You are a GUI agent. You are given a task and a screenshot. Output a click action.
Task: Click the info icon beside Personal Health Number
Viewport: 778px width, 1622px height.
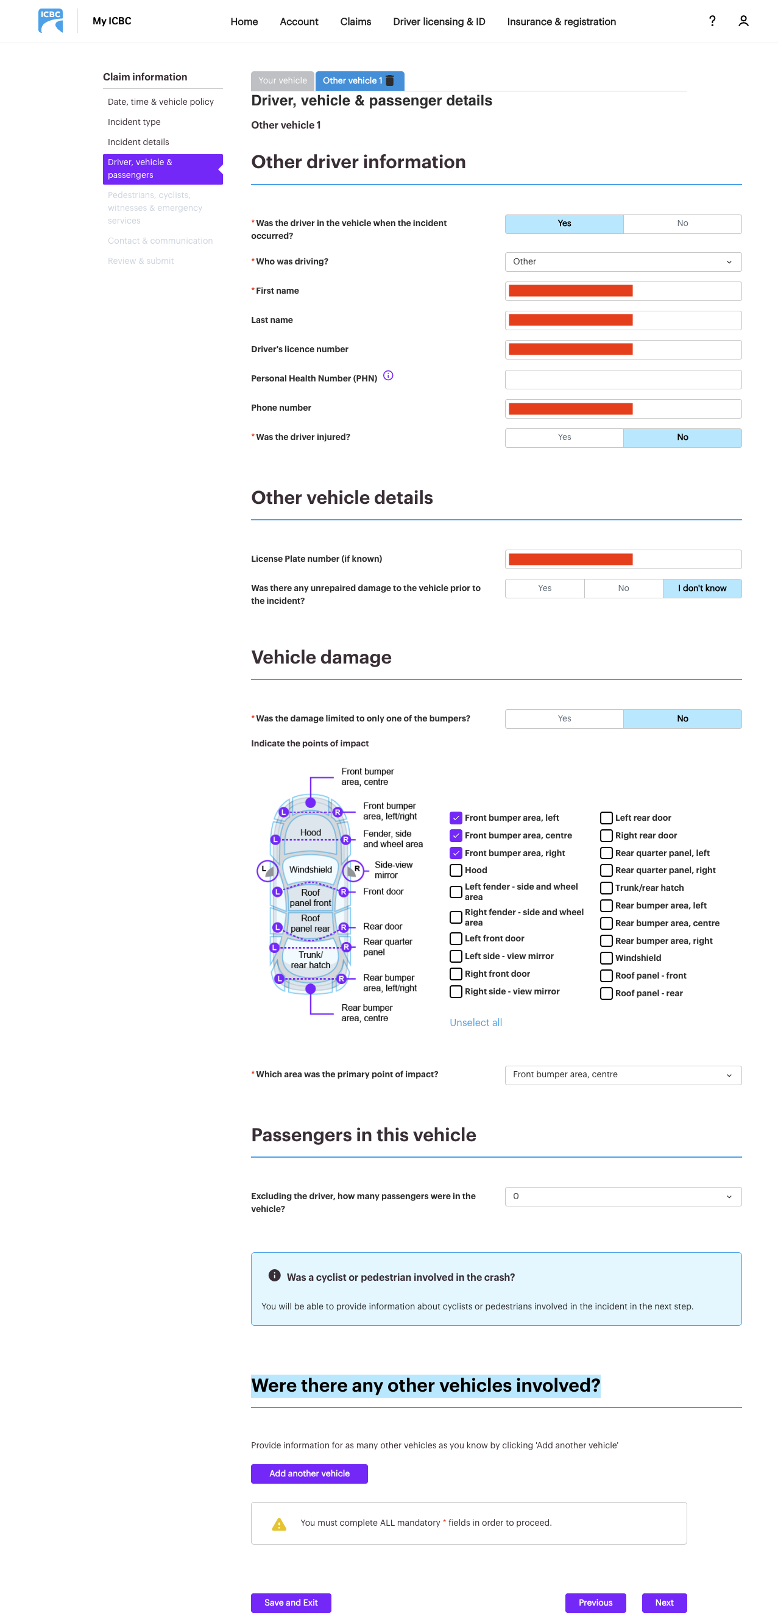pyautogui.click(x=388, y=376)
